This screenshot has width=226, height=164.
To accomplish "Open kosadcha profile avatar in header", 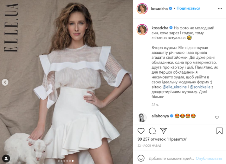I will pyautogui.click(x=142, y=9).
